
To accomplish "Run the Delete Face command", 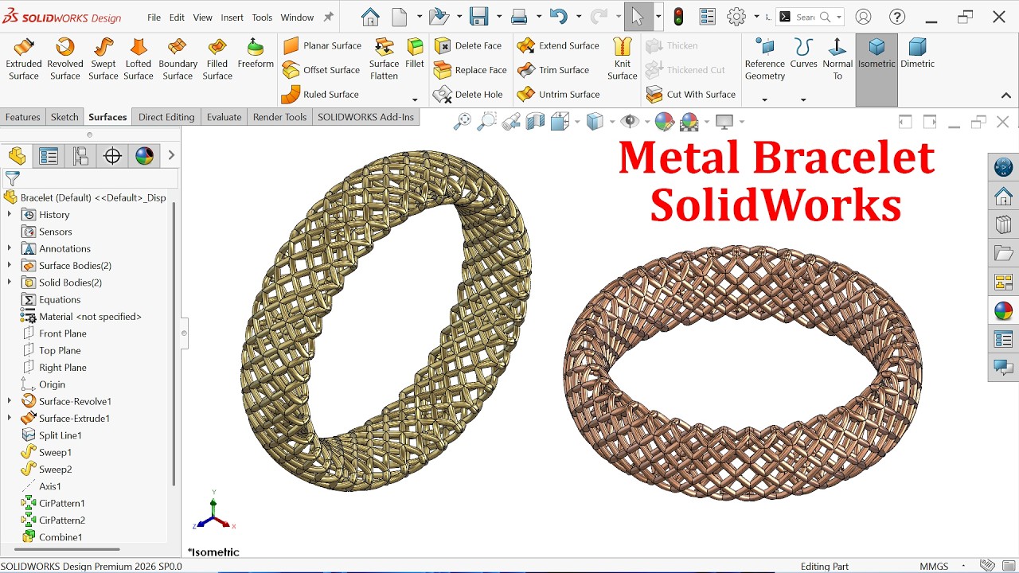I will pos(468,45).
